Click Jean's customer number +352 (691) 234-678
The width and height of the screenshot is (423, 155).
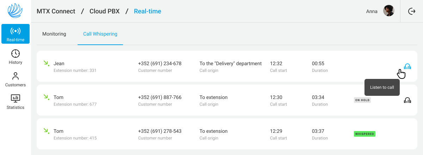160,64
